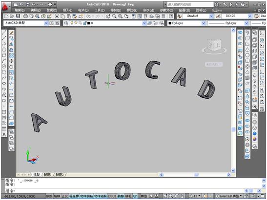Open the ISO-25 dimension style dropdown
This screenshot has height=200, width=267.
[249, 16]
